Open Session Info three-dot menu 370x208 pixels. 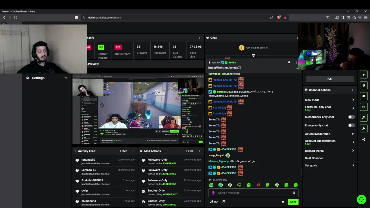199,38
